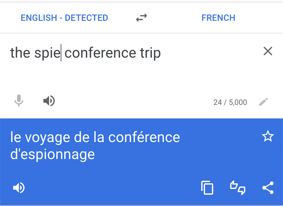Click the word the in source text
The image size is (283, 206).
tap(20, 53)
